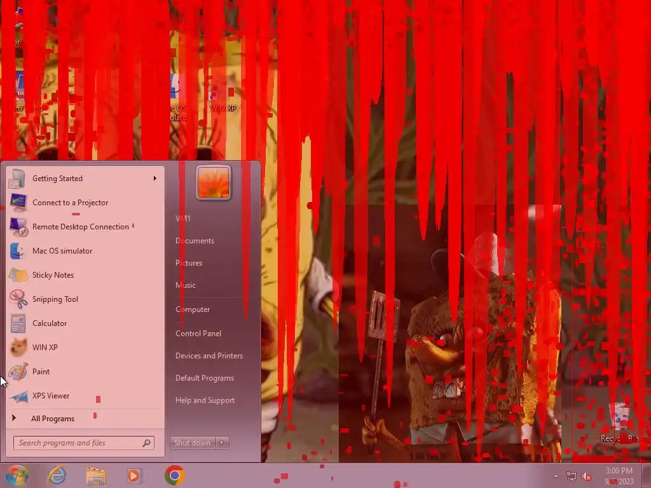Click the Windows Start orb

coord(17,475)
